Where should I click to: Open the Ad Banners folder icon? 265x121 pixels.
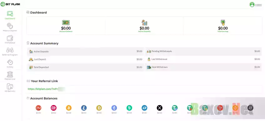coord(10,86)
